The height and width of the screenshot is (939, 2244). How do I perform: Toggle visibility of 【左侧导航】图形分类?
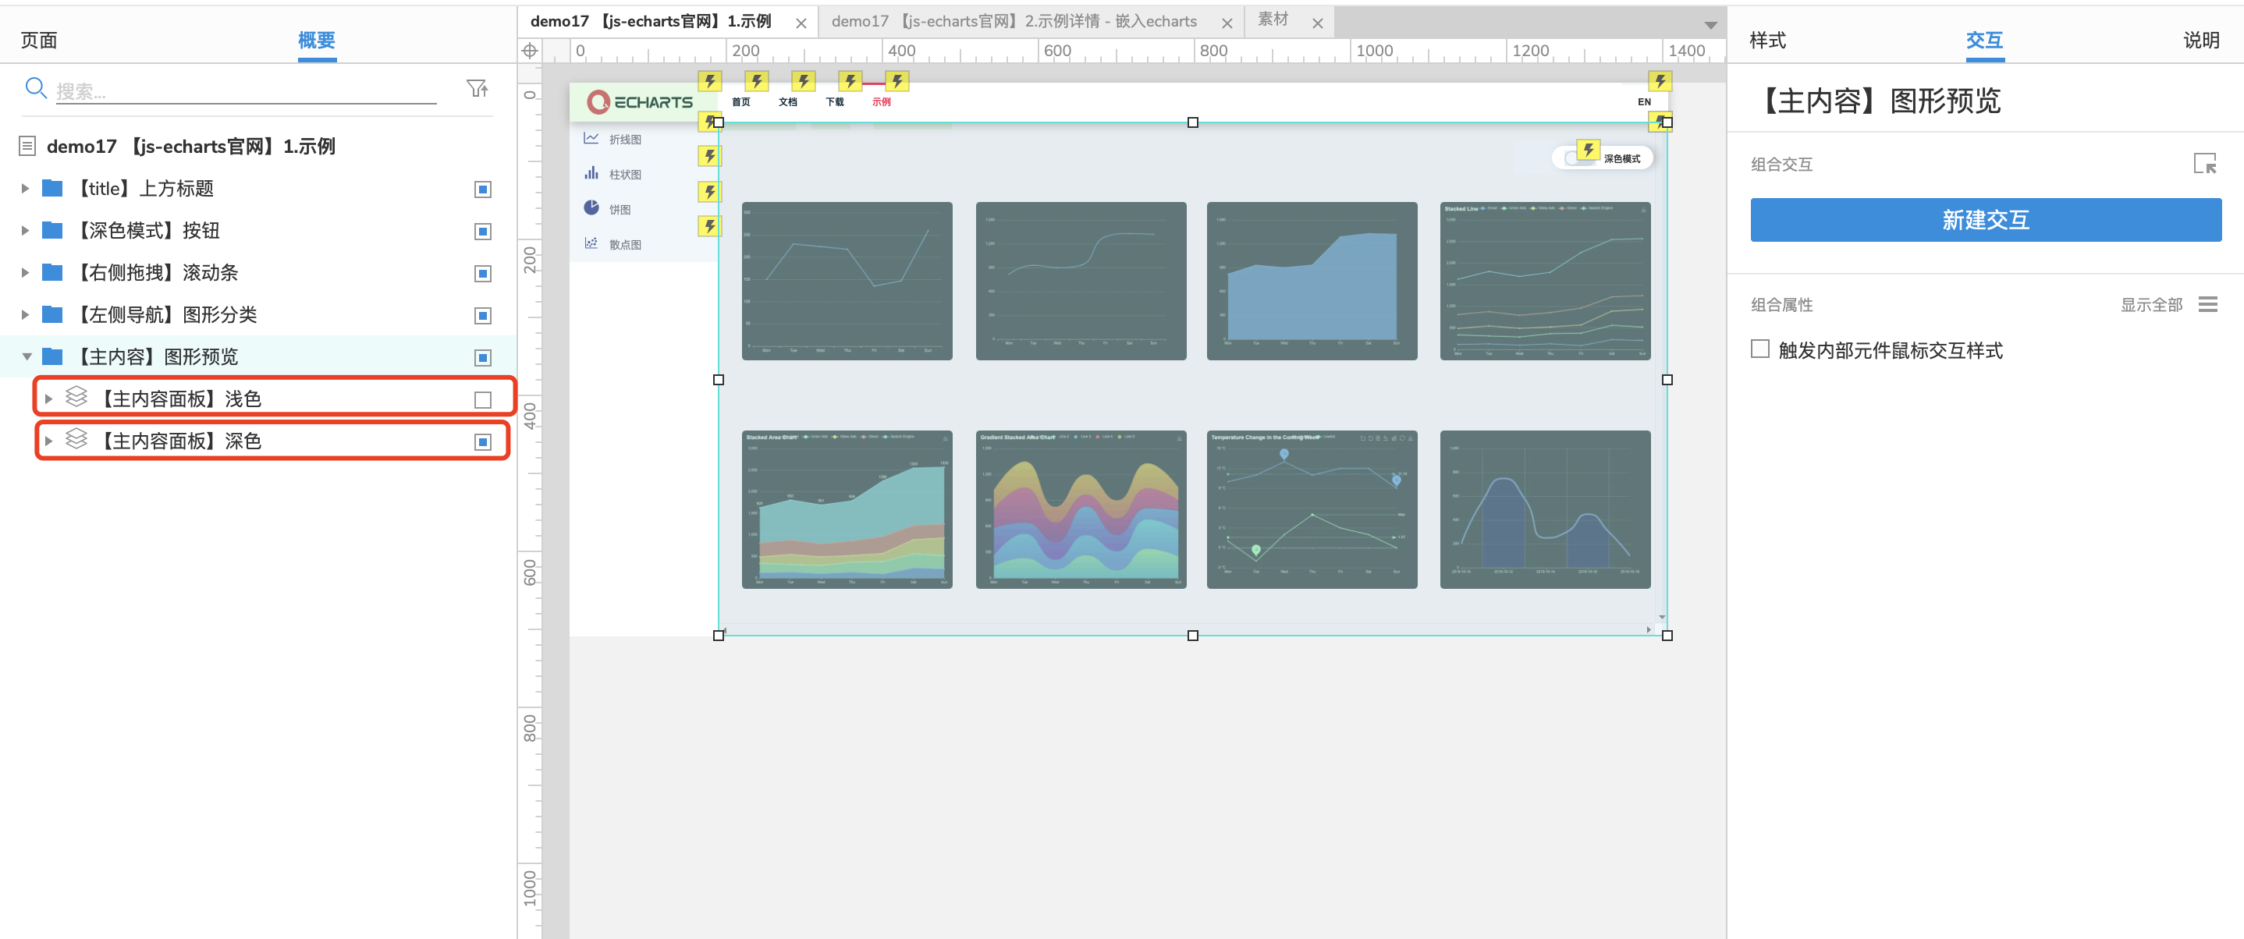point(483,315)
